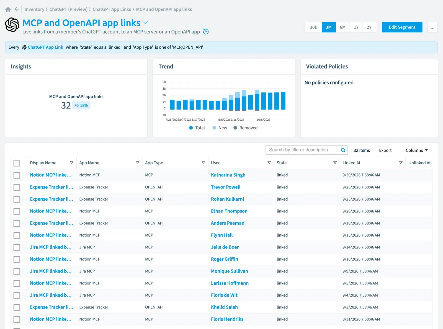Check the Ethan Thompson row checkbox

[17, 211]
